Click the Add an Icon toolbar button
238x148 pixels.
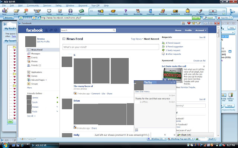[x=213, y=12]
